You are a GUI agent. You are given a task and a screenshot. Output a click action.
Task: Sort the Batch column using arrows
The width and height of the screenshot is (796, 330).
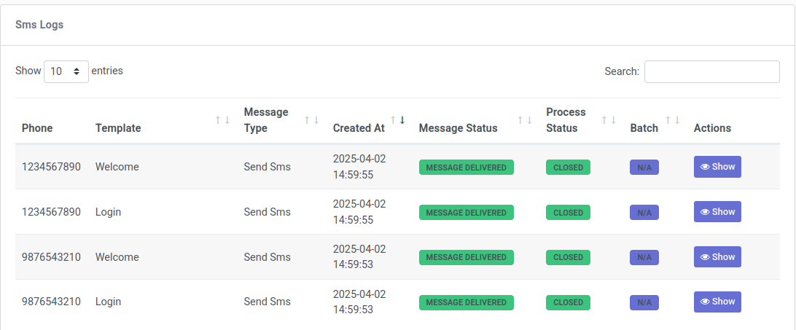tap(673, 120)
